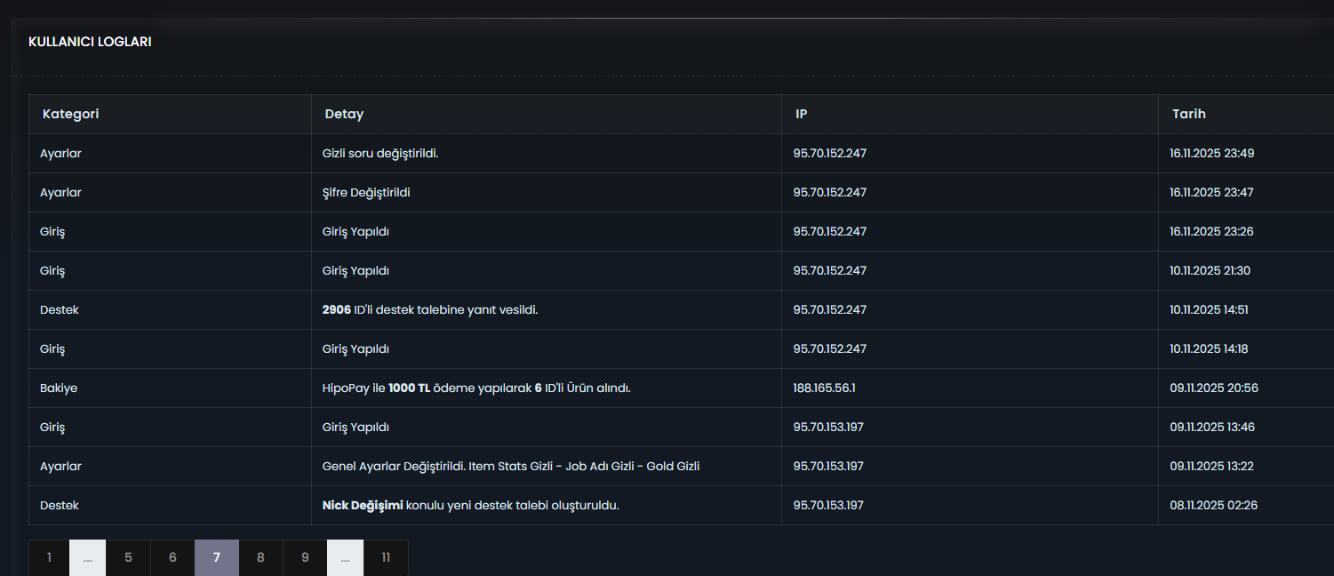The height and width of the screenshot is (576, 1334).
Task: Click the Kategori column header
Action: 70,114
